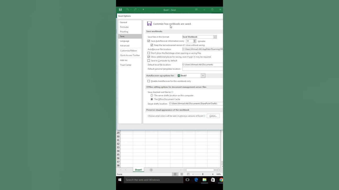This screenshot has width=339, height=190.
Task: Enable Save to Computer by default checkbox
Action: pyautogui.click(x=149, y=61)
